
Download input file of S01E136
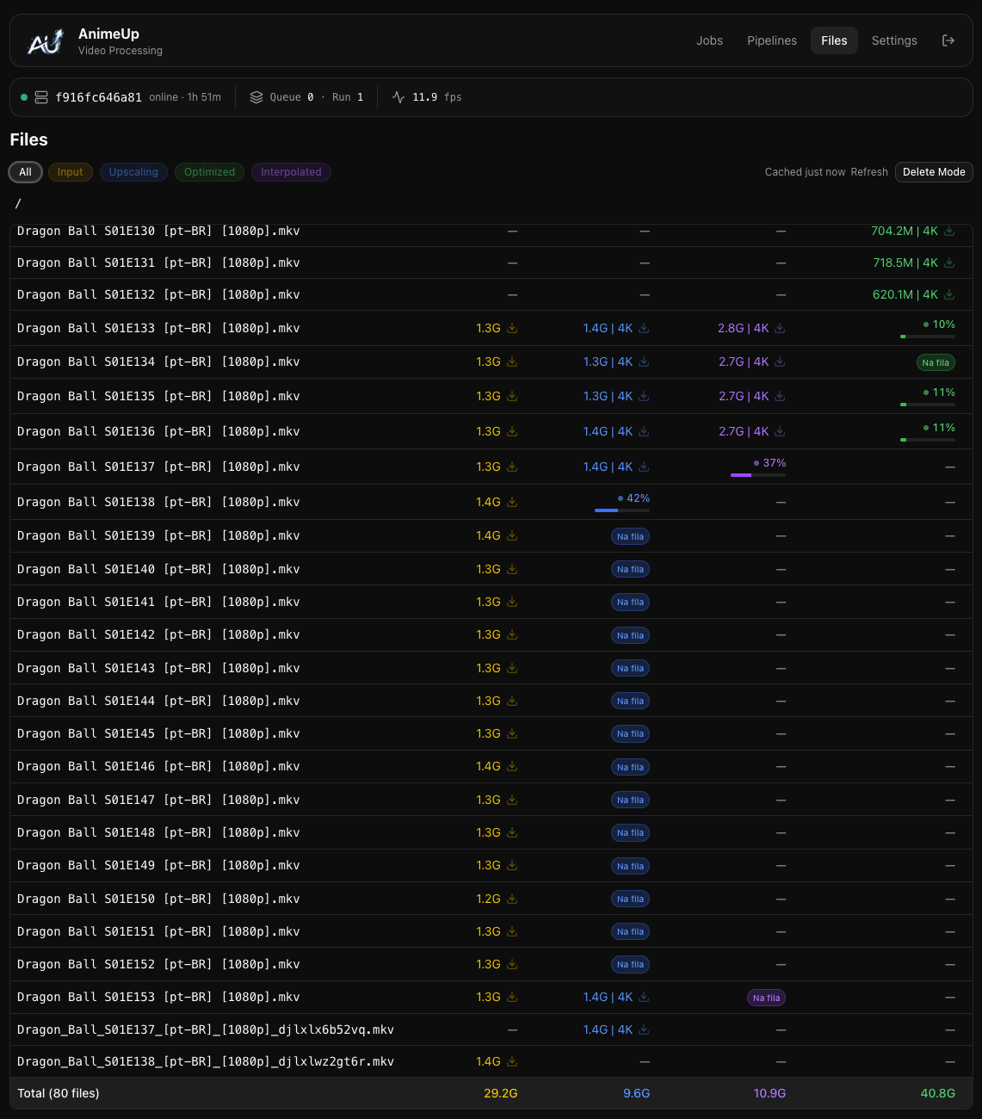(x=512, y=431)
